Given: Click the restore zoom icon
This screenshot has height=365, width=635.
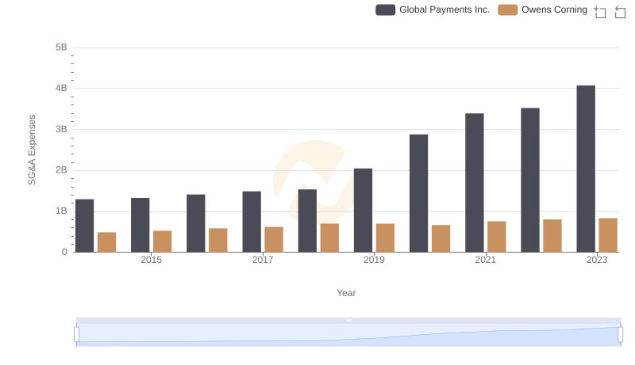Looking at the screenshot, I should tap(620, 12).
